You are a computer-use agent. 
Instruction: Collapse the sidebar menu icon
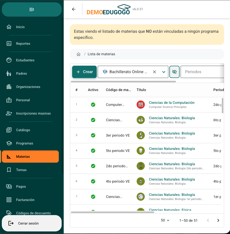pyautogui.click(x=32, y=9)
